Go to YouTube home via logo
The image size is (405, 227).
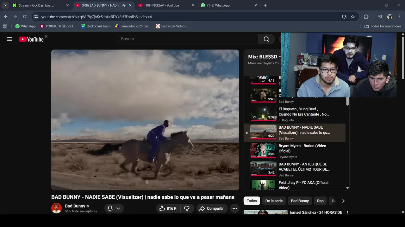[31, 39]
